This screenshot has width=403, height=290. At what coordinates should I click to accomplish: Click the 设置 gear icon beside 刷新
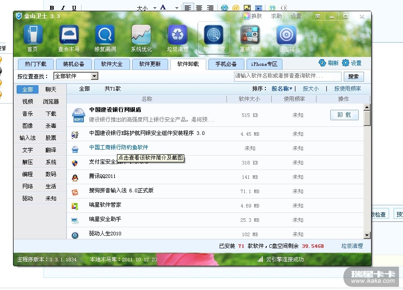(346, 63)
